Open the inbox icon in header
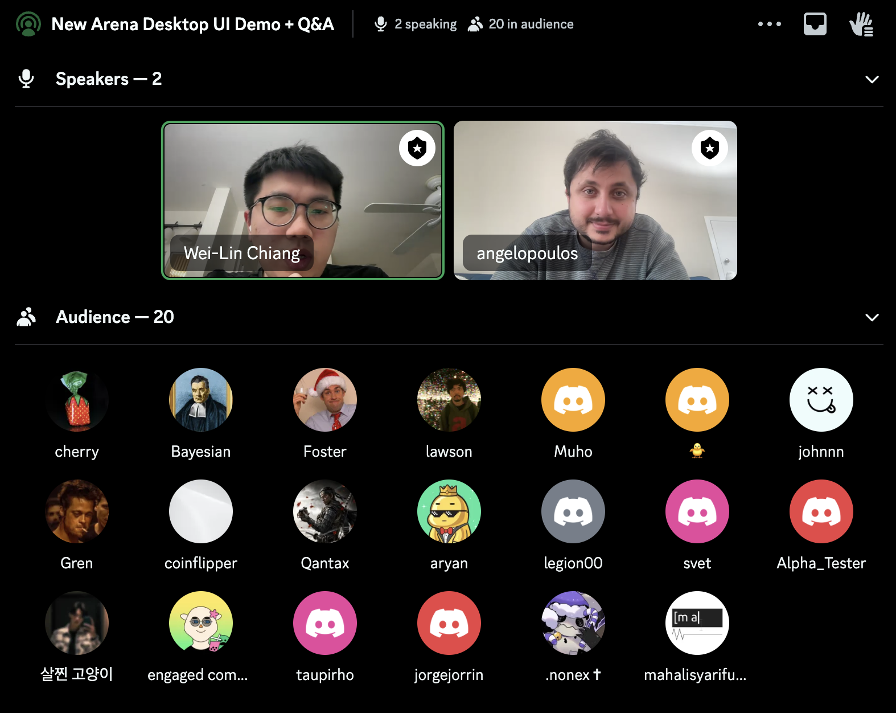Screen dimensions: 896x713 [x=815, y=24]
